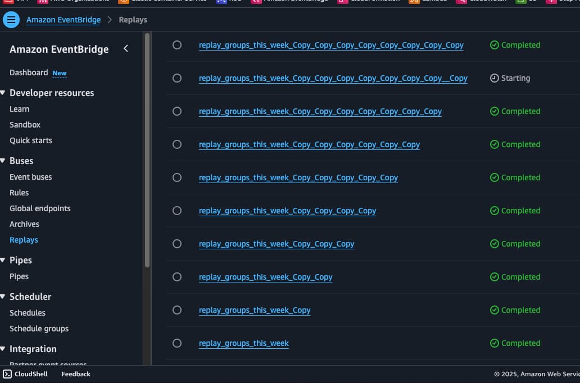Open the hamburger navigation menu
Viewport: 580px width, 383px height.
pyautogui.click(x=11, y=19)
